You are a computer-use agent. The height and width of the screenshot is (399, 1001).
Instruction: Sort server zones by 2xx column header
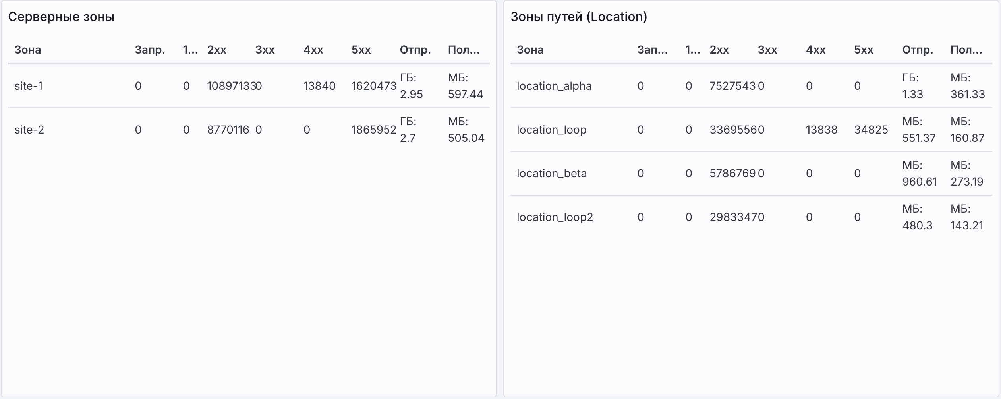(x=217, y=50)
